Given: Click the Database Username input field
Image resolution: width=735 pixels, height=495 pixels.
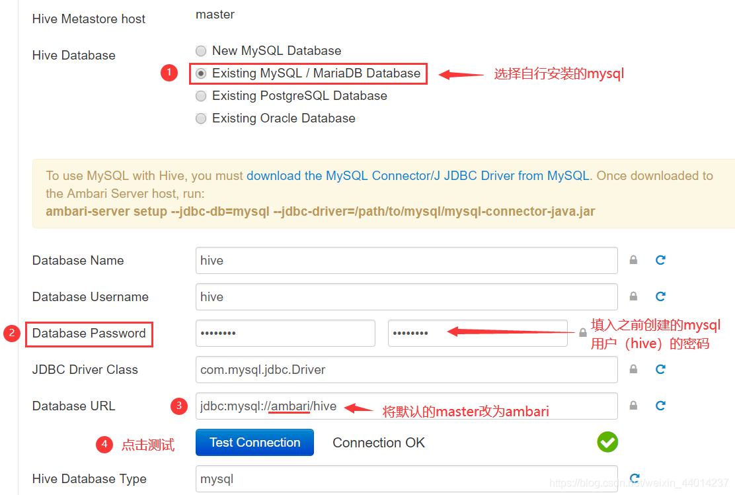Looking at the screenshot, I should (x=406, y=296).
